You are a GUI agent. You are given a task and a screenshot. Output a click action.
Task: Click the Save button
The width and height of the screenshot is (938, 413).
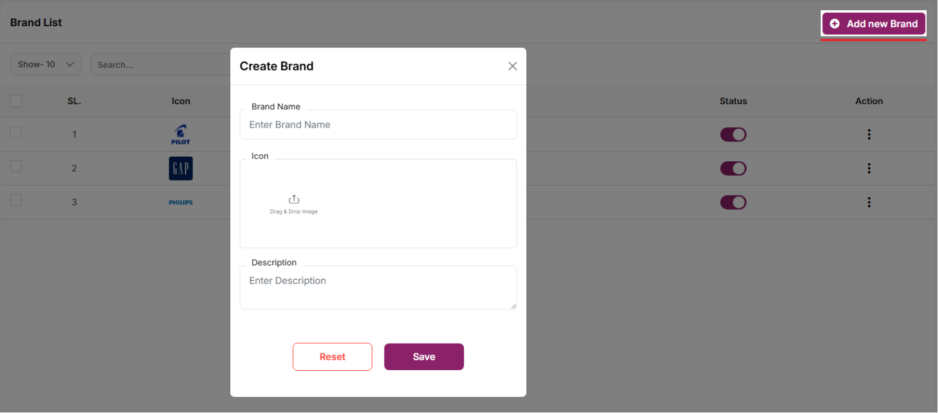(x=424, y=357)
